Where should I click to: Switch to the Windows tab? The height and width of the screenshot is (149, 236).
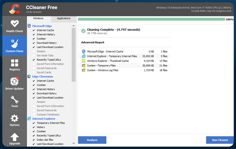point(38,18)
